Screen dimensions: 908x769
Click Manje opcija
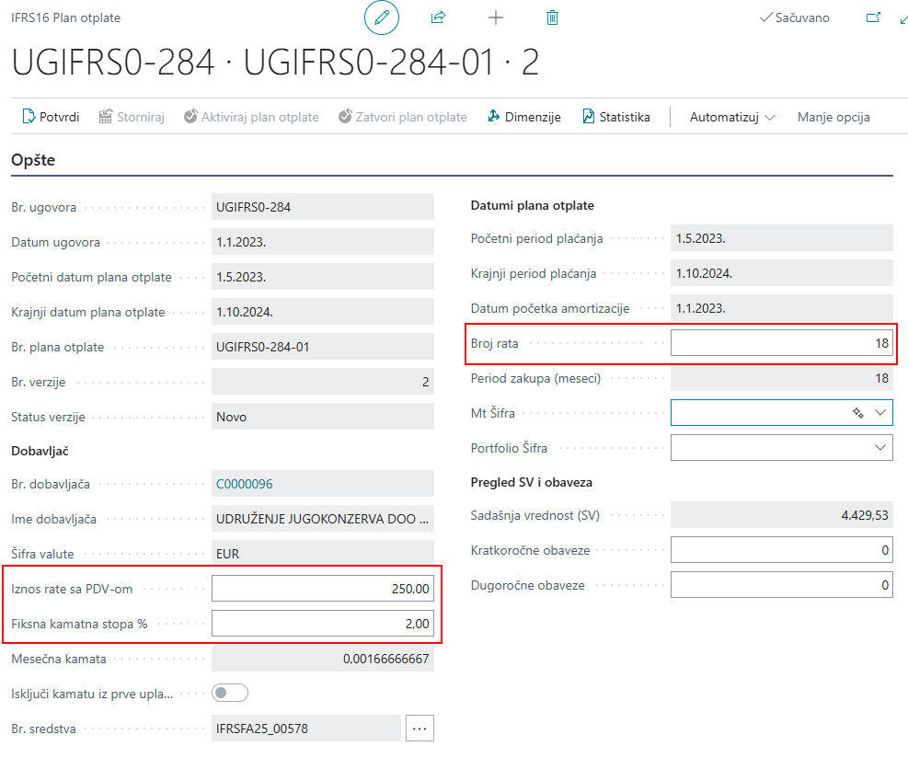[833, 117]
